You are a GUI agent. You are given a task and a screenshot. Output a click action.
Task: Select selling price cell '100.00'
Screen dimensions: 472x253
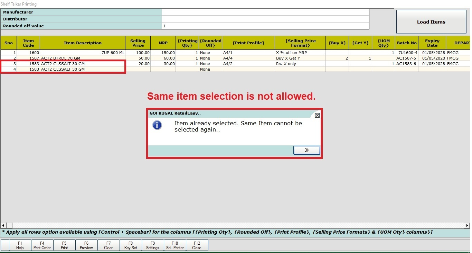pos(138,53)
